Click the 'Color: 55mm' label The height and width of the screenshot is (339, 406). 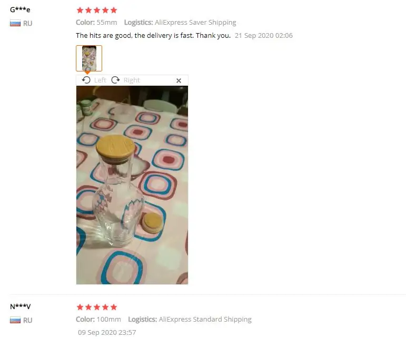click(x=96, y=23)
